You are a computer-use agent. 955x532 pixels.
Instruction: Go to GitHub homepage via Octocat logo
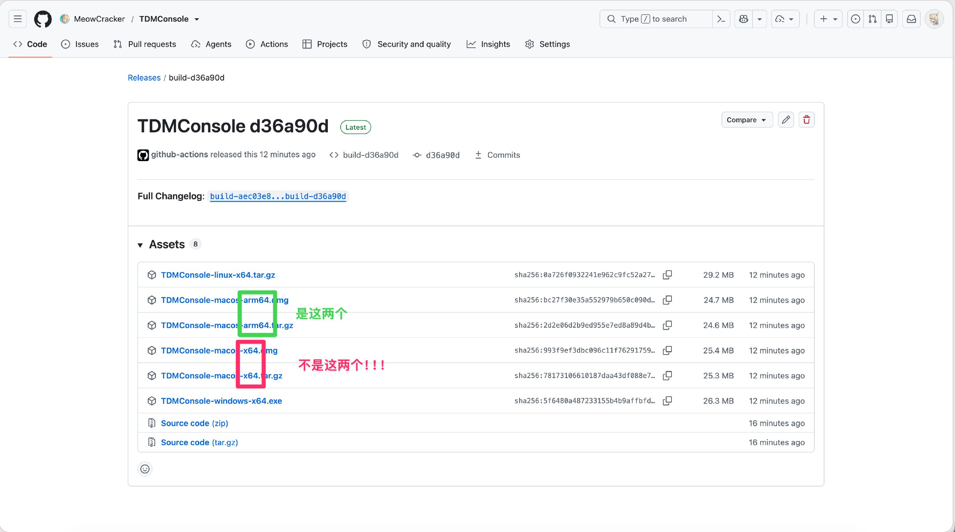click(x=43, y=19)
